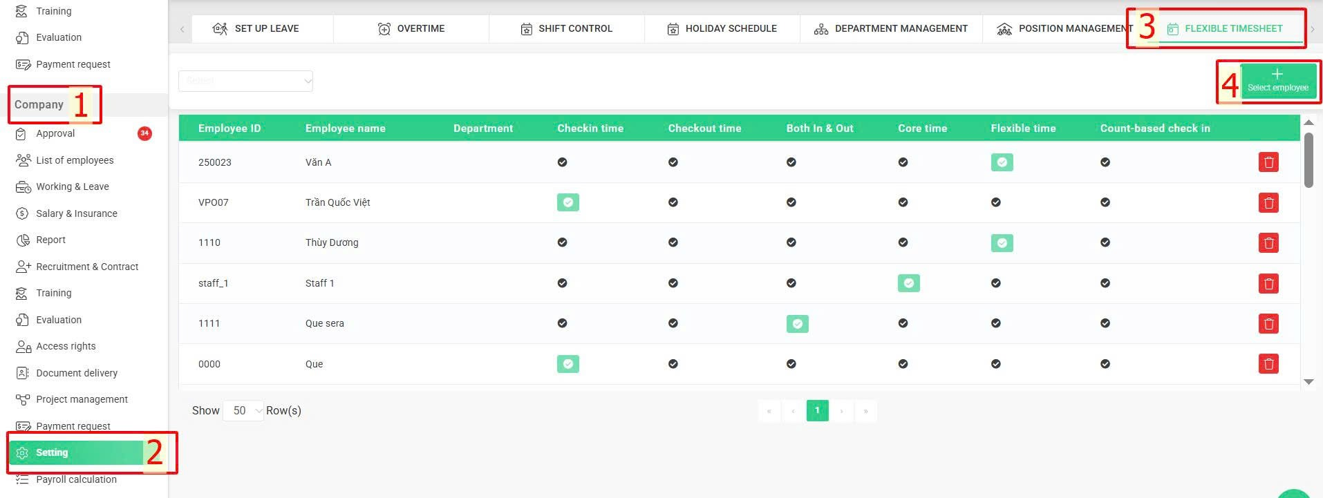1323x498 pixels.
Task: Toggle Core time for Staff 1
Action: (909, 283)
